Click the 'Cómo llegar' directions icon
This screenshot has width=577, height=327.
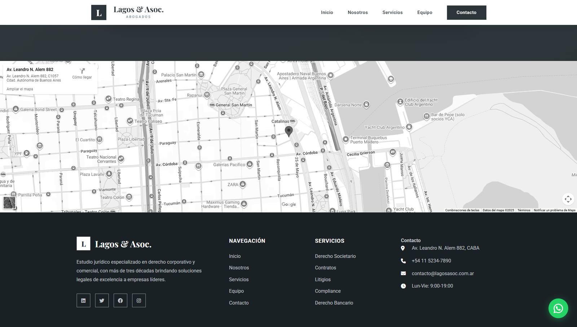[x=82, y=71]
